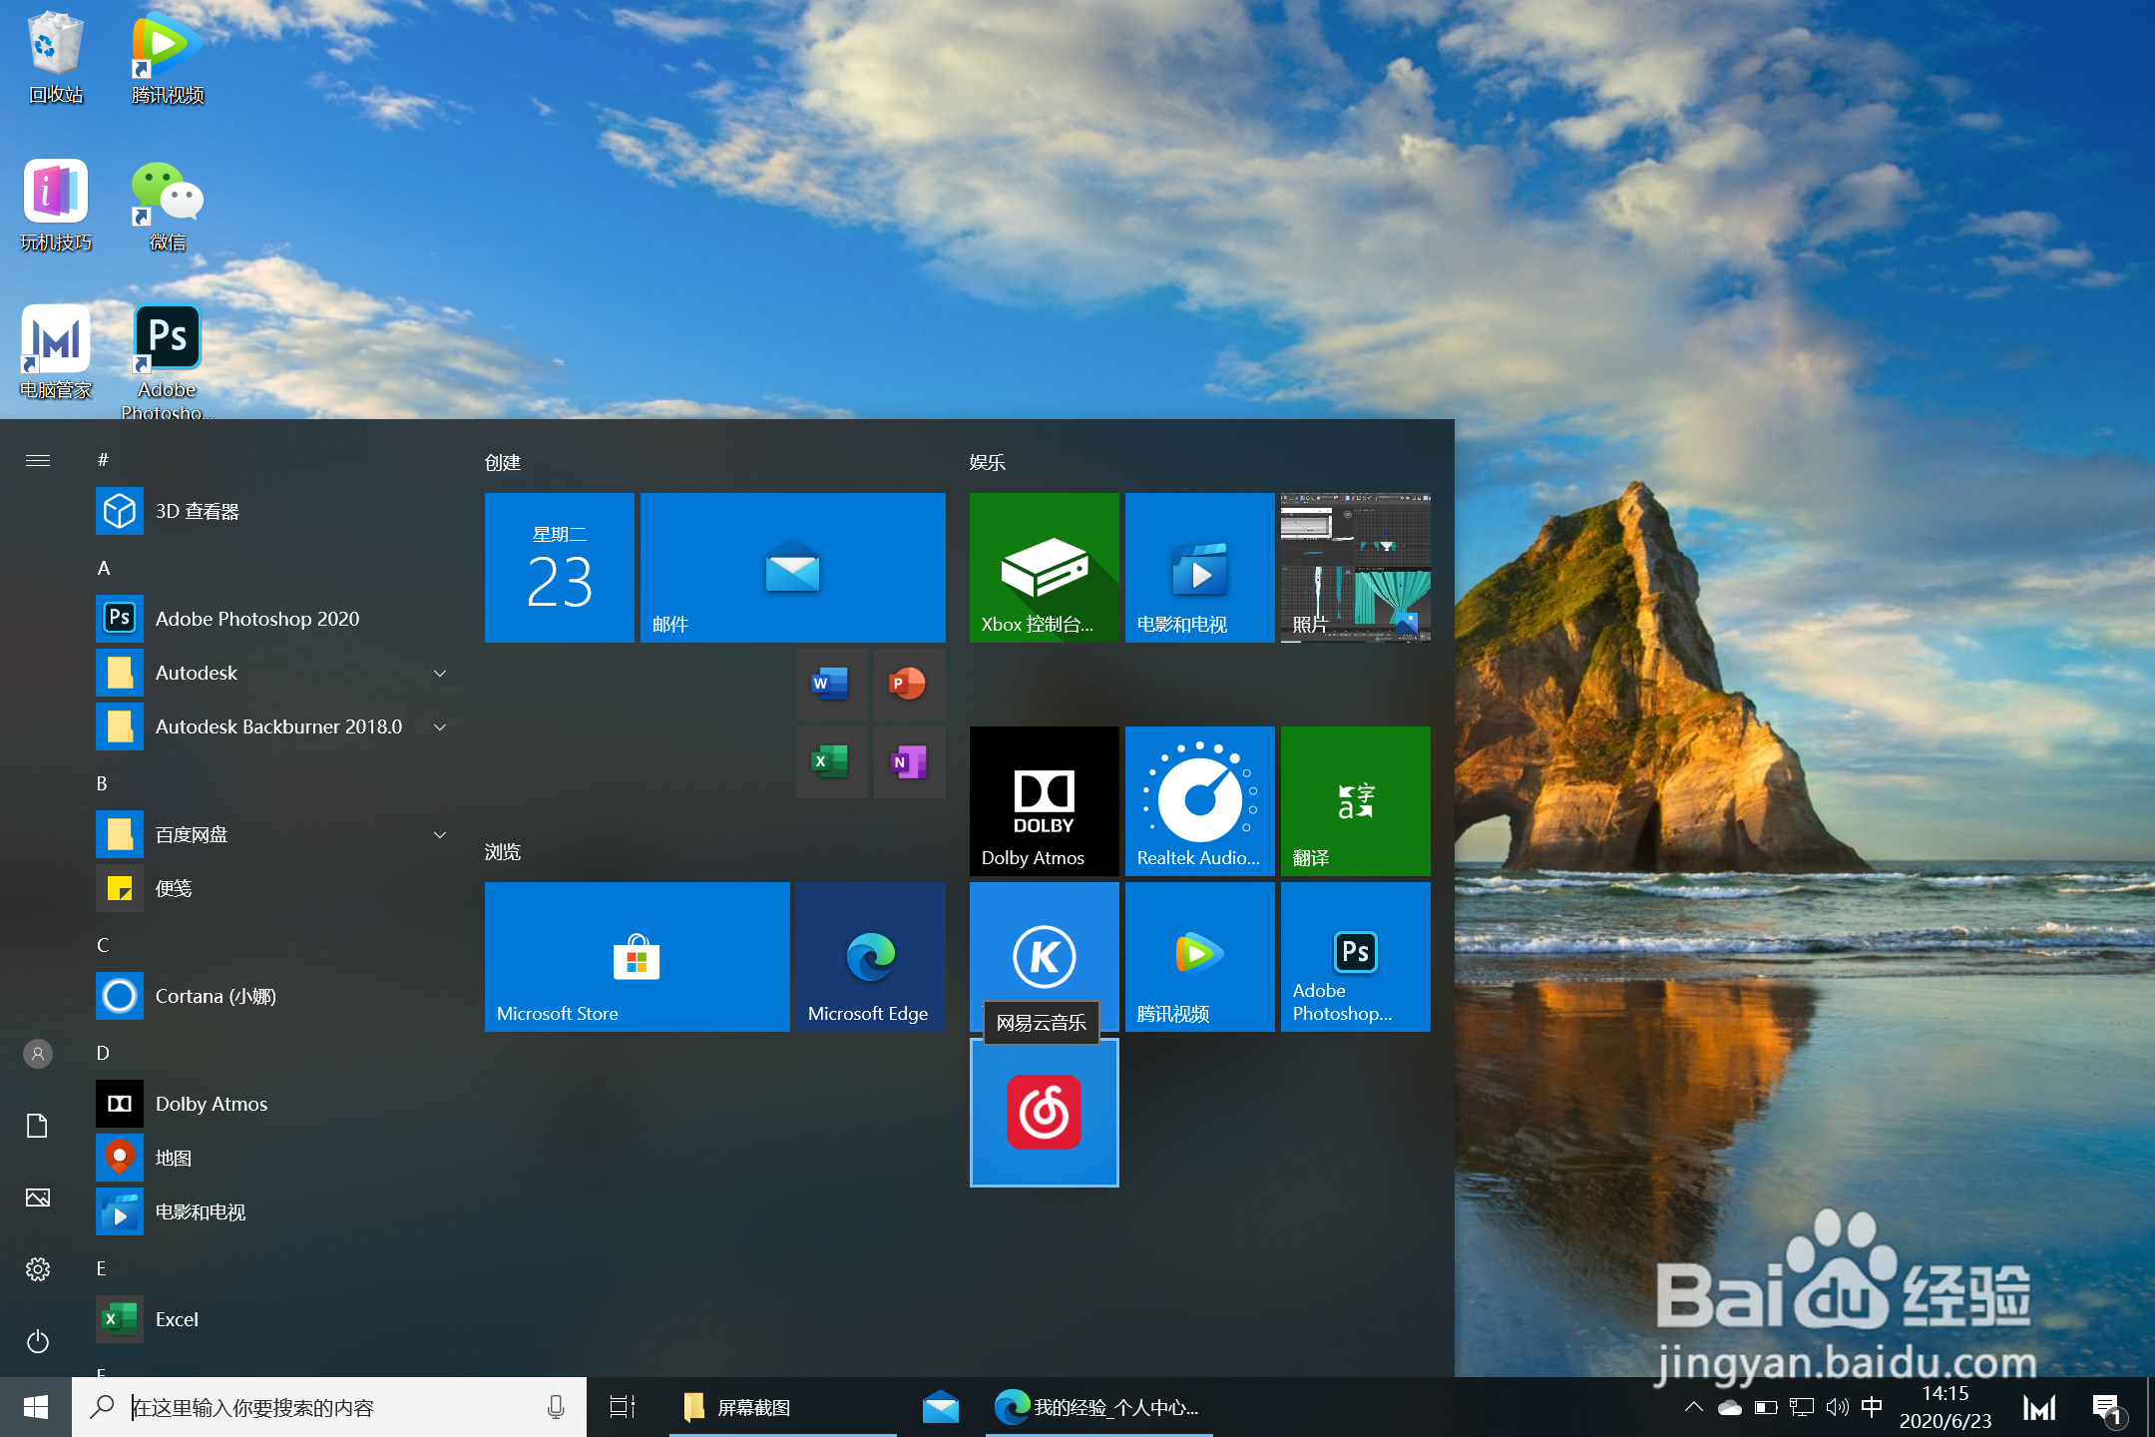Click the power button in Start sidebar

tap(38, 1341)
